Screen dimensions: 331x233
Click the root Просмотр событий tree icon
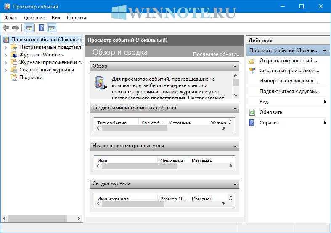(x=6, y=40)
